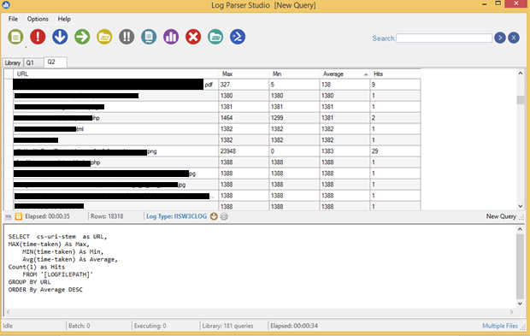Click the green right-arrow toolbar icon
The width and height of the screenshot is (530, 336).
82,37
